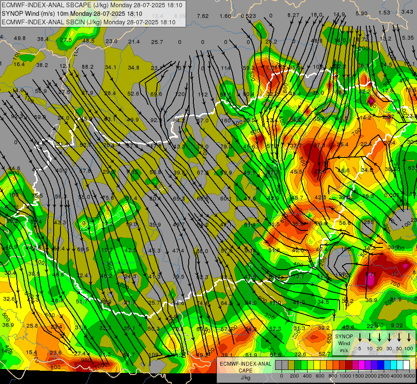Click the ECMWF-INDEX-ANAL SBCIN header line
Screen dimensions: 417x384
point(89,22)
